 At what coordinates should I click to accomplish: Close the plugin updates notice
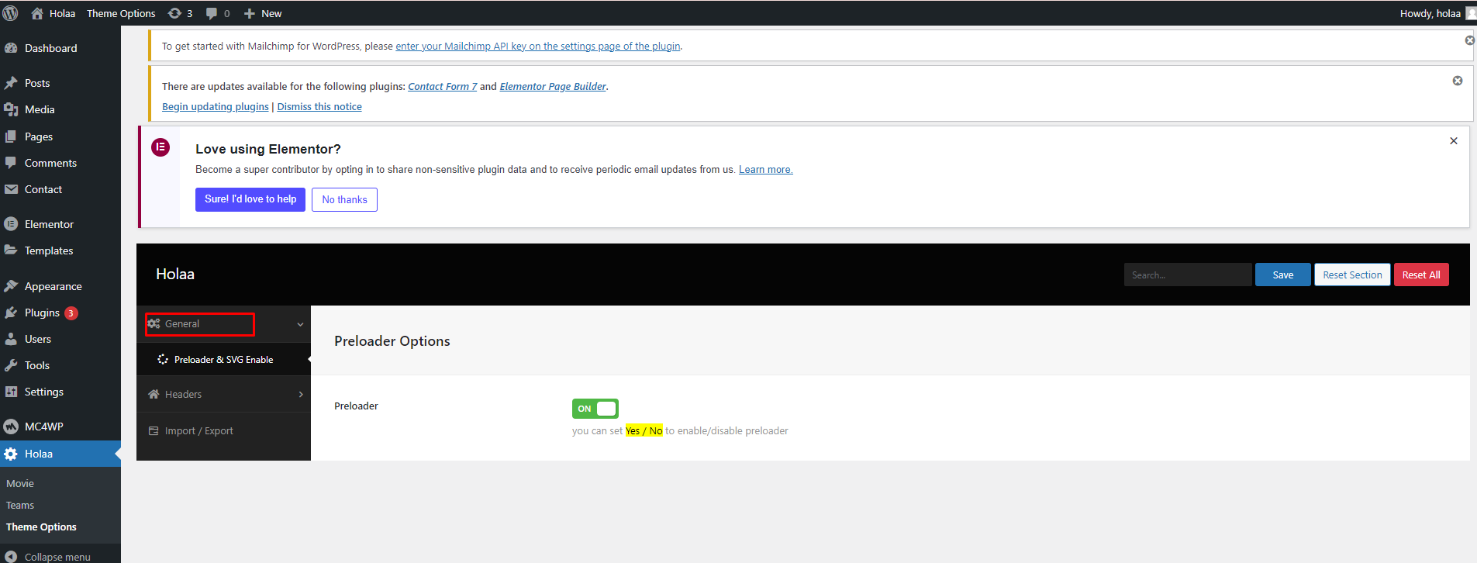1457,81
